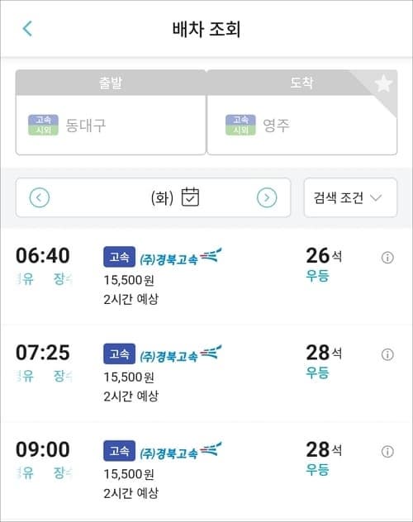This screenshot has width=413, height=522.
Task: Show info for the 09:00 bus
Action: (387, 452)
